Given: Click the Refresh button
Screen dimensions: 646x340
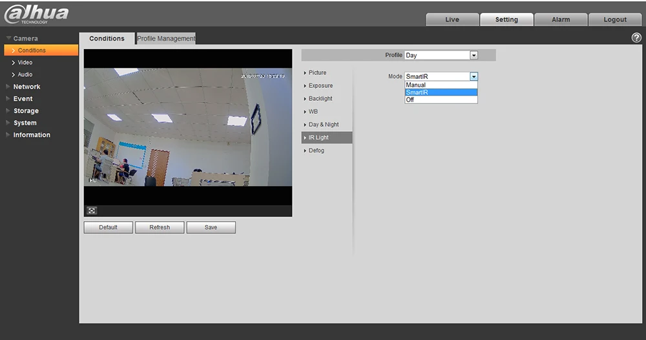Looking at the screenshot, I should 160,228.
